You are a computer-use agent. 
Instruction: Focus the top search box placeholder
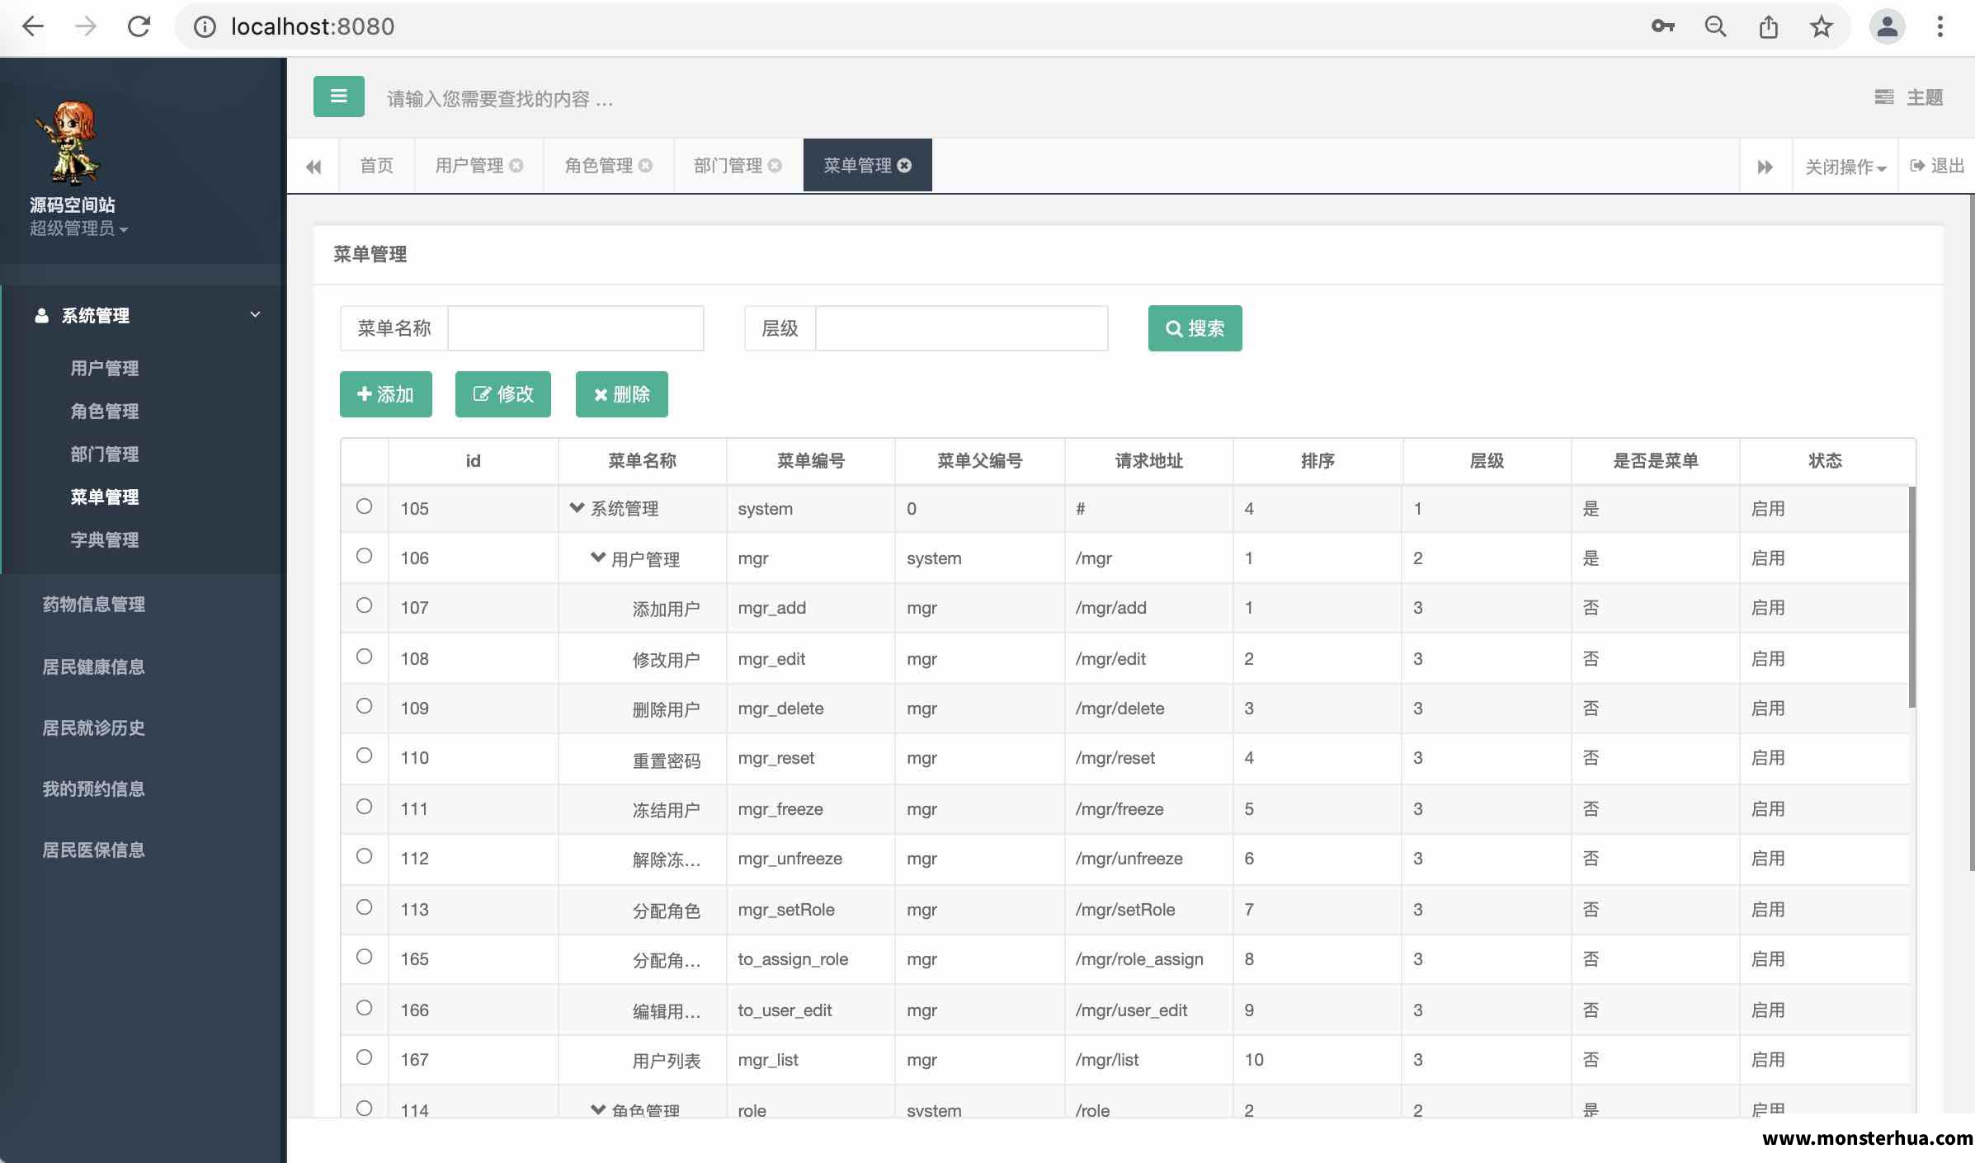(x=501, y=99)
